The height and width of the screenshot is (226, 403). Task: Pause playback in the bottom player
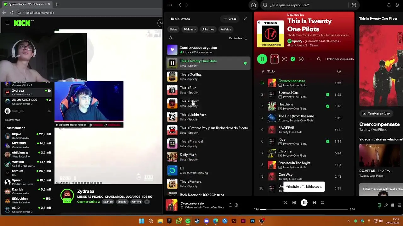coord(304,203)
